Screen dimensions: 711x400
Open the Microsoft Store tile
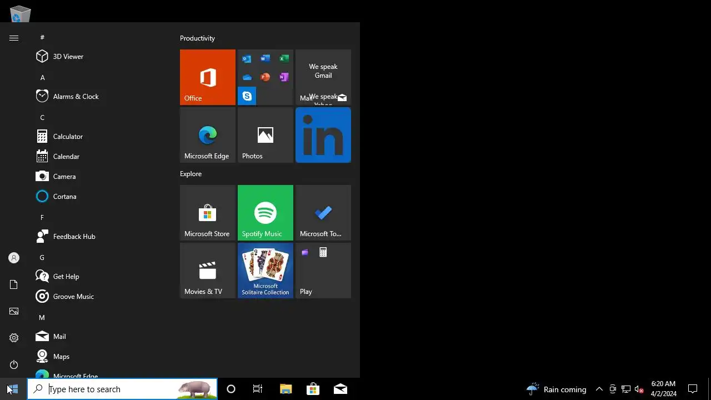coord(208,213)
